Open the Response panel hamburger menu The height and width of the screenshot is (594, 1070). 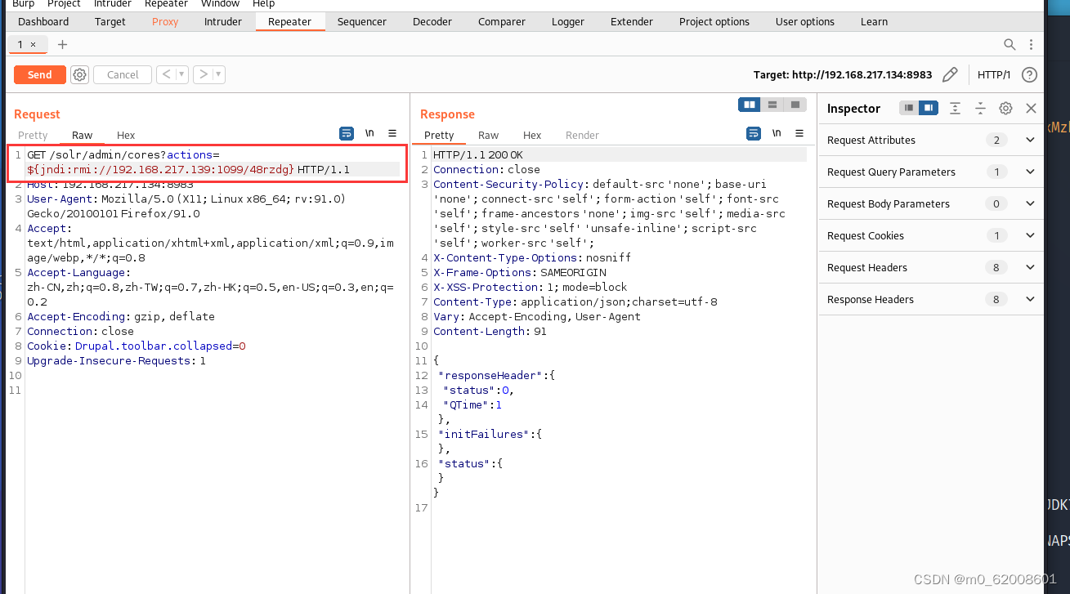799,132
